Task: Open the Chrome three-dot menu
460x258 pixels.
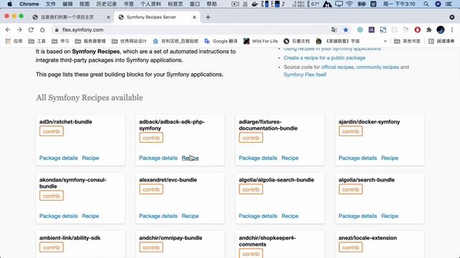Action: click(x=452, y=29)
